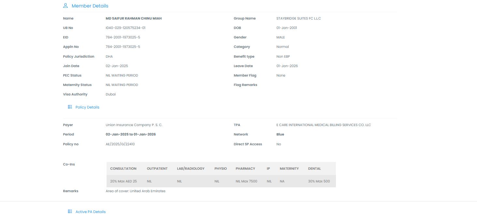Click the Active PA Details list icon
Image resolution: width=477 pixels, height=215 pixels.
(x=70, y=212)
